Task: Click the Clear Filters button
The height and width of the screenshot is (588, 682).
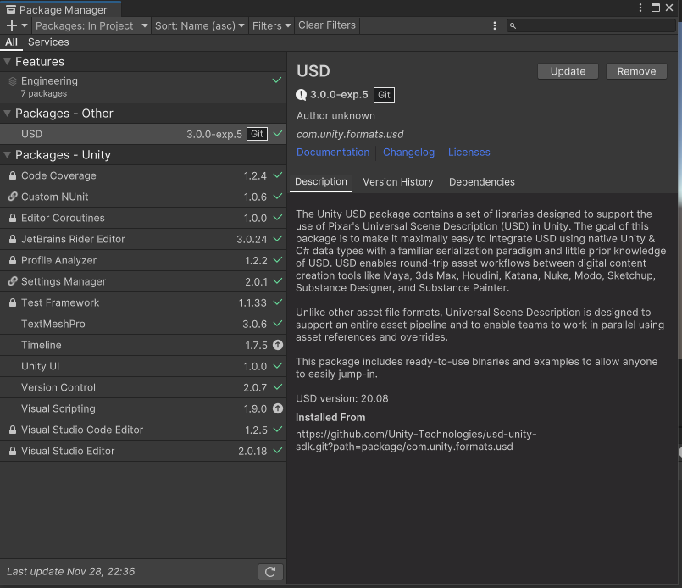Action: (x=327, y=25)
